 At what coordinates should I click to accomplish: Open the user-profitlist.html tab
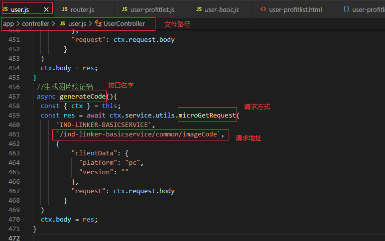click(x=295, y=9)
